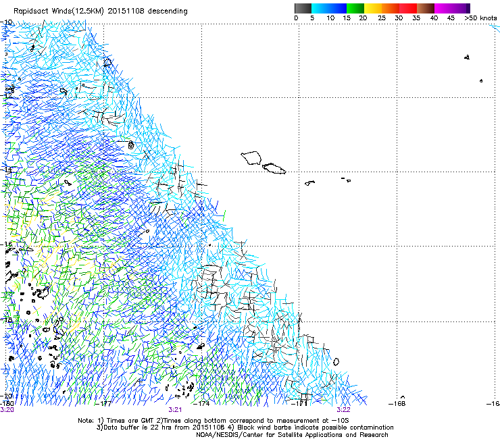Click the larger western Samoa island outline
Image resolution: width=500 pixels, height=439 pixels.
[251, 158]
